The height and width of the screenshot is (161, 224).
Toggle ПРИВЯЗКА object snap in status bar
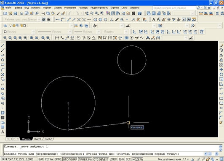coord(85,159)
